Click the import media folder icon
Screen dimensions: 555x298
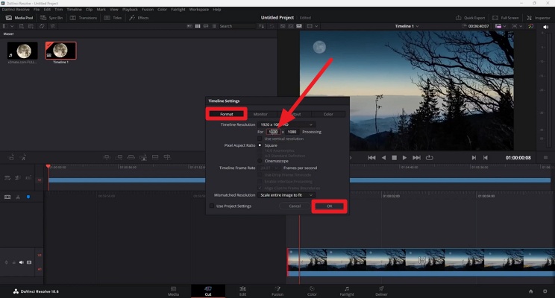click(31, 26)
